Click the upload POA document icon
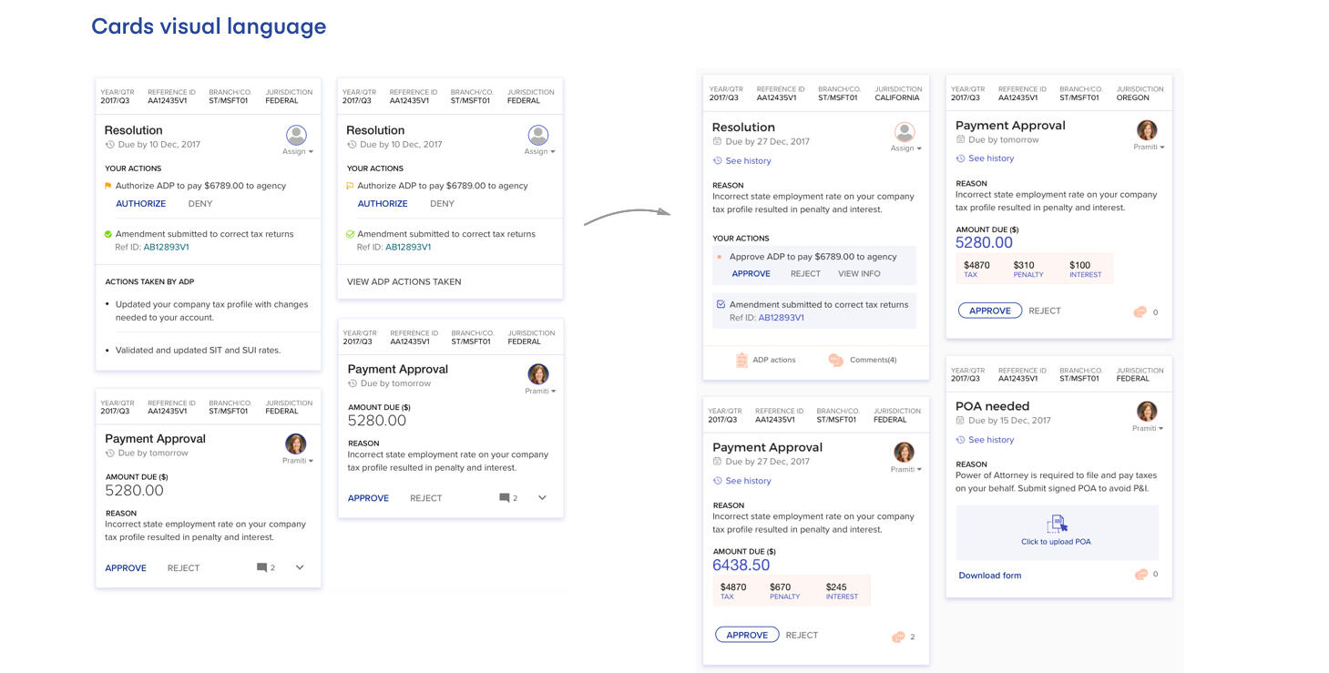This screenshot has height=673, width=1329. [1057, 524]
